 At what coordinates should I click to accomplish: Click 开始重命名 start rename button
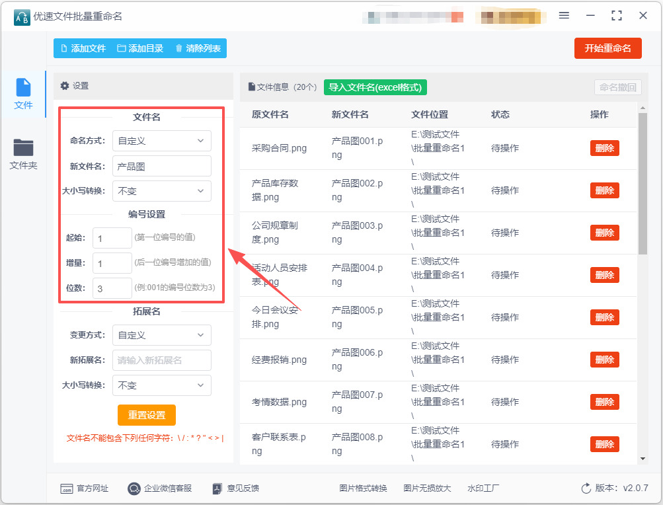click(x=607, y=48)
